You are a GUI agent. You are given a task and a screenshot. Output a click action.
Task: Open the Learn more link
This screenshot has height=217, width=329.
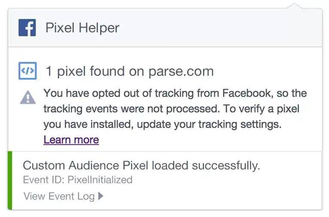(x=71, y=140)
